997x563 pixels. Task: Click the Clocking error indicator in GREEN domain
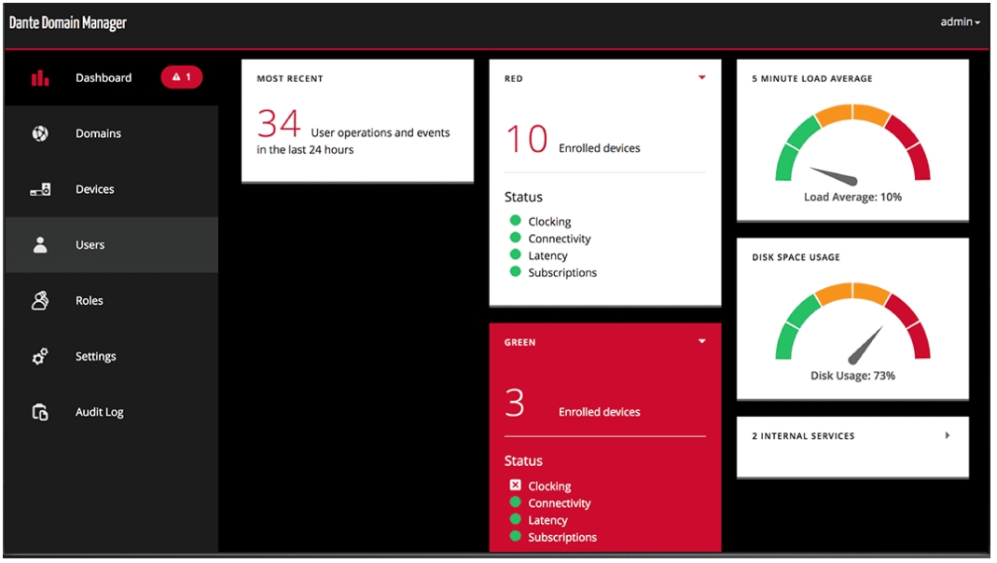click(515, 486)
